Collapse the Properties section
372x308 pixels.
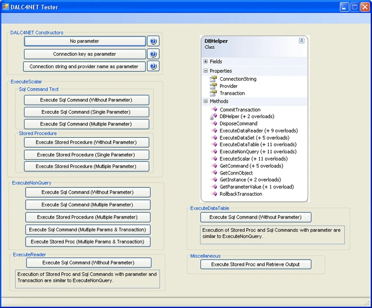pos(206,71)
